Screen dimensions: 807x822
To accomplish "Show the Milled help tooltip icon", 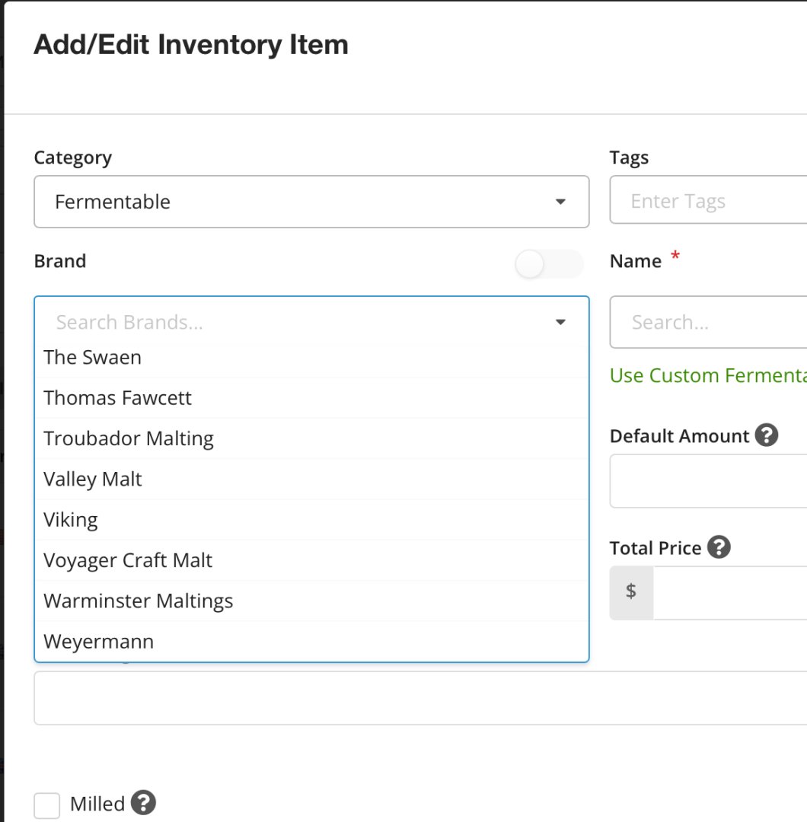I will [x=143, y=803].
